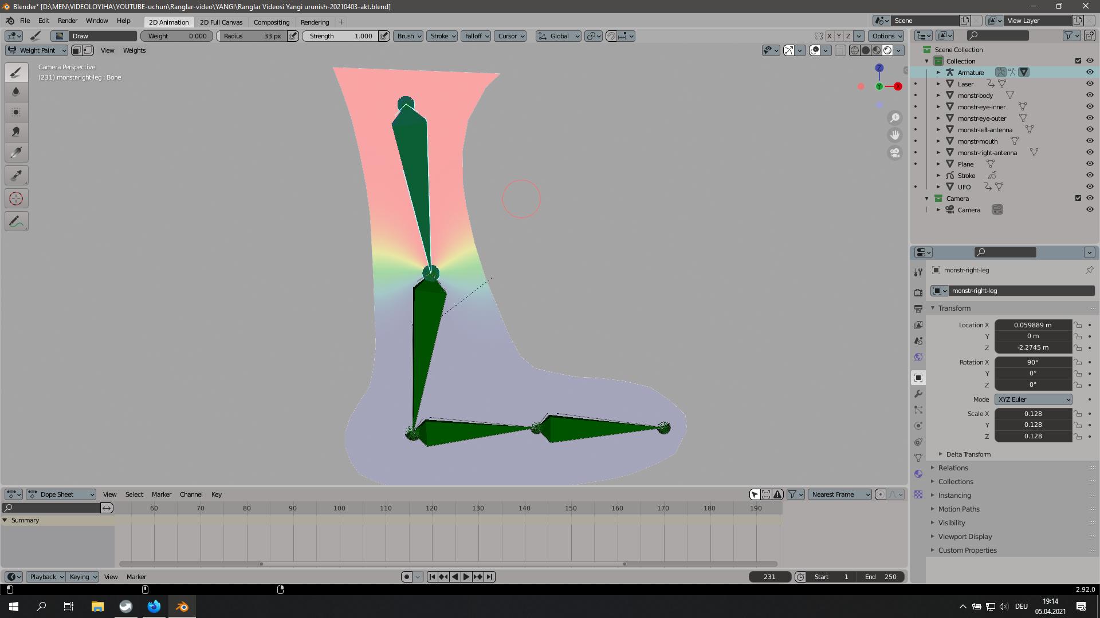Open the Weights menu in viewport header
The height and width of the screenshot is (618, 1100).
tap(134, 50)
